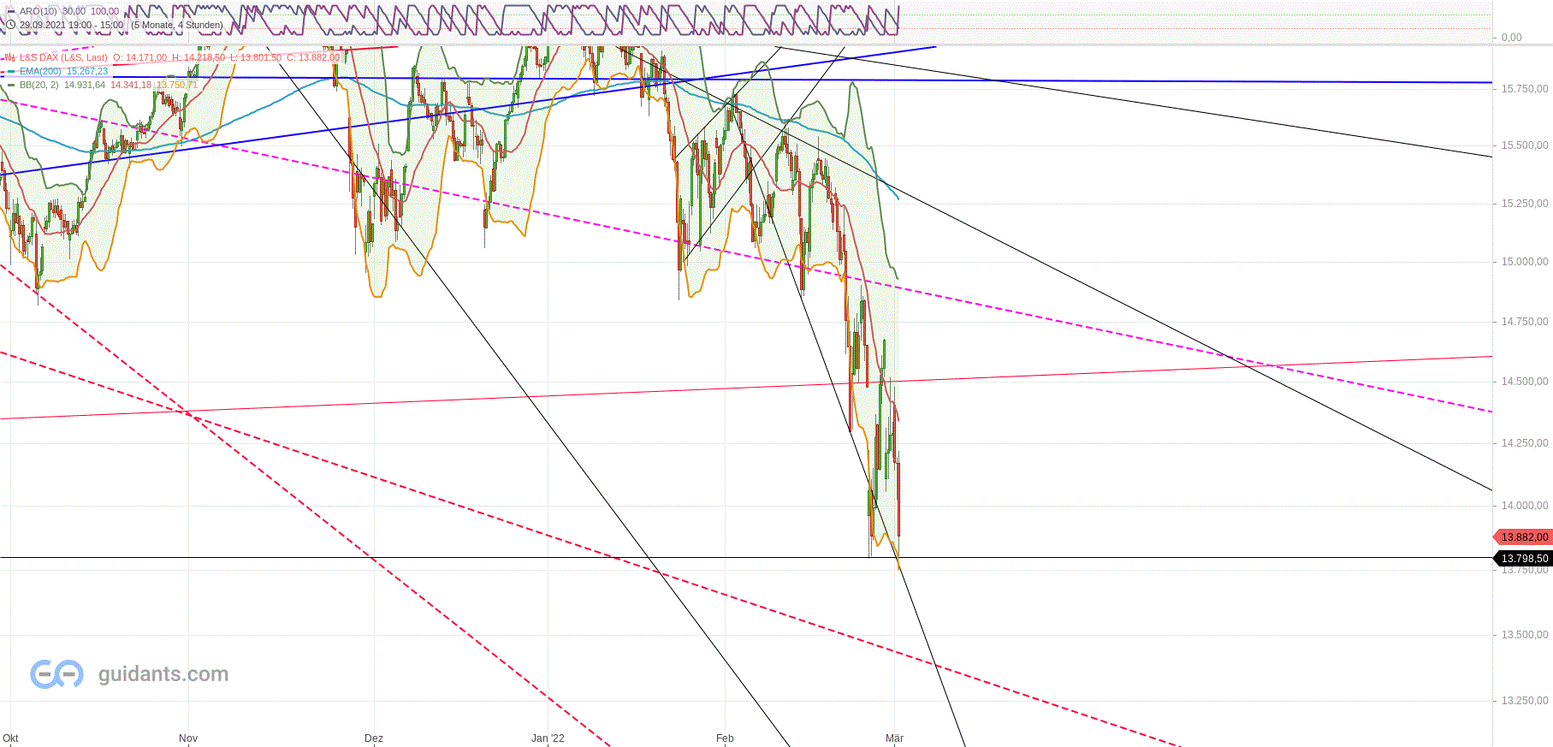Click the EMA value 15.267,23
The height and width of the screenshot is (747, 1553).
click(87, 72)
